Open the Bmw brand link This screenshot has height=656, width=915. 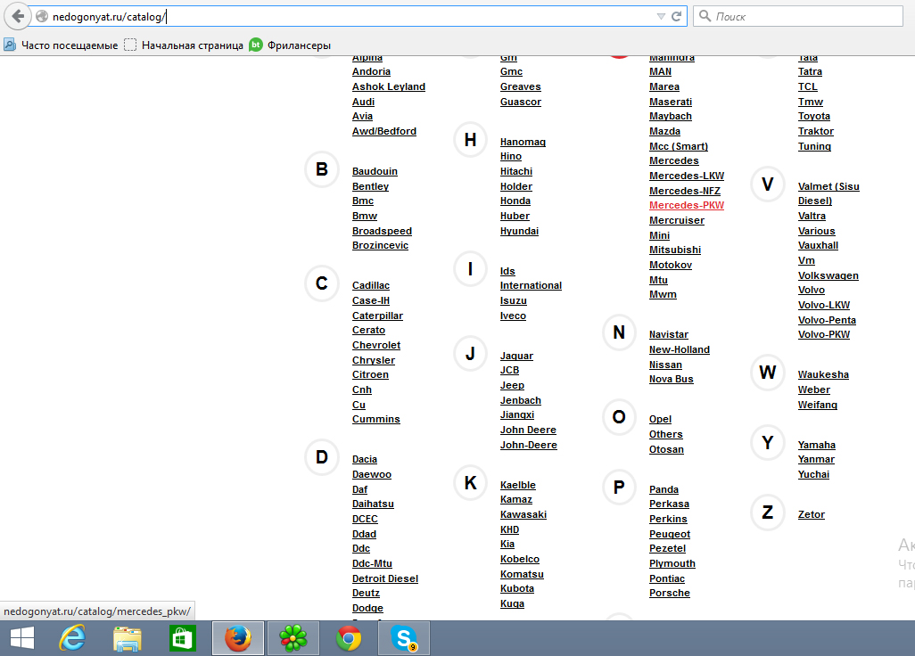[x=365, y=216]
